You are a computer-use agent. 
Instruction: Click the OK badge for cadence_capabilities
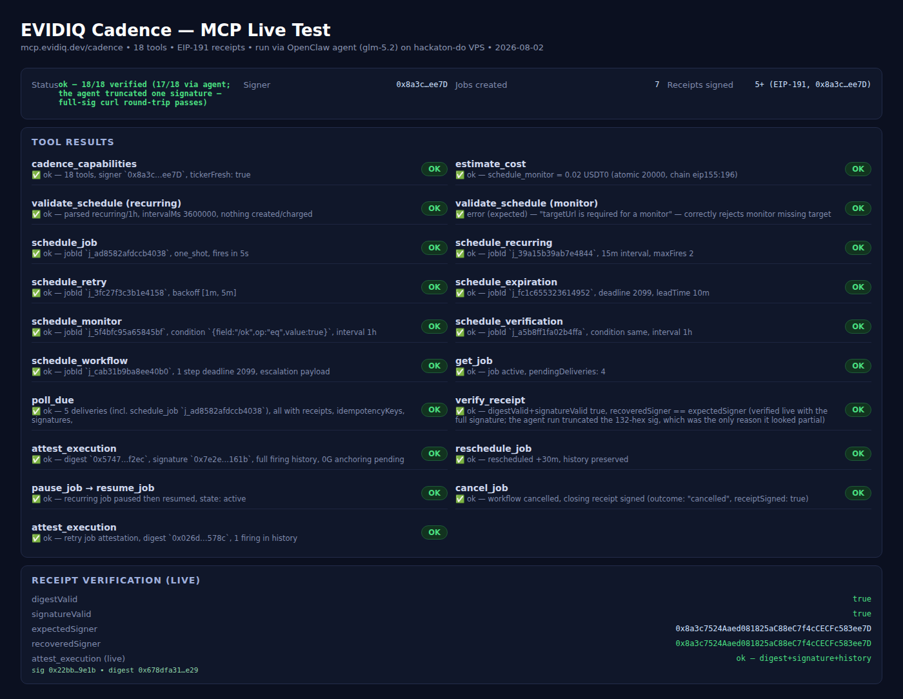click(x=434, y=169)
